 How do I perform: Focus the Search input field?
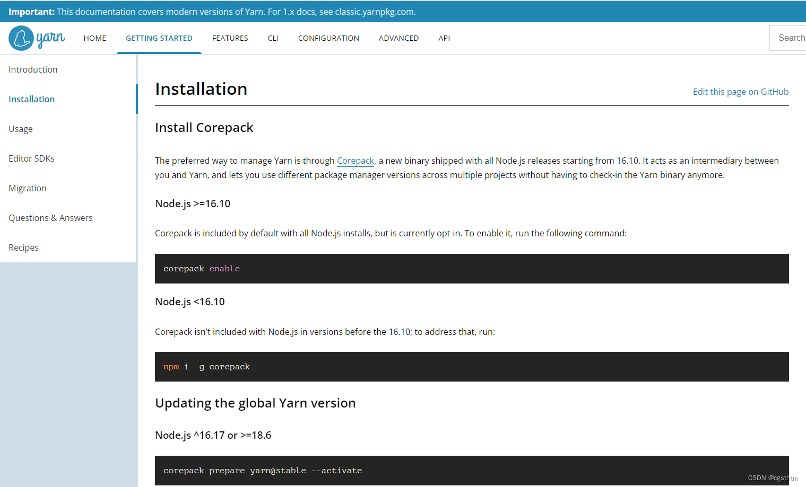click(x=788, y=38)
